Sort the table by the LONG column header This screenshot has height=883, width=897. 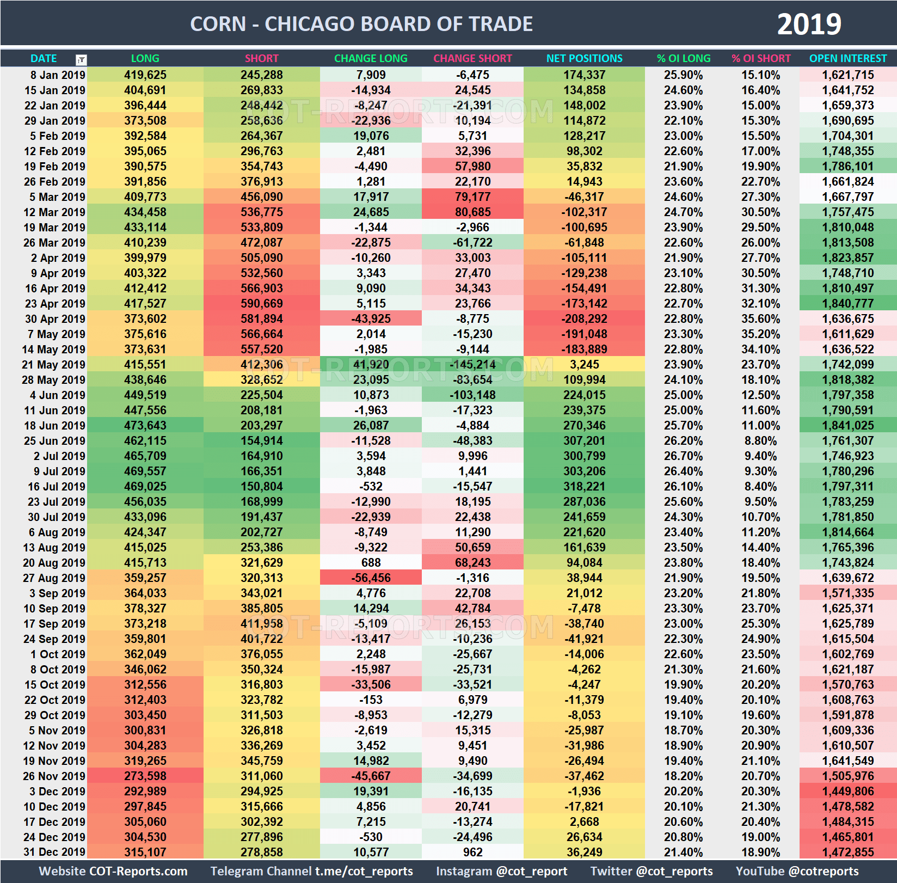[145, 58]
